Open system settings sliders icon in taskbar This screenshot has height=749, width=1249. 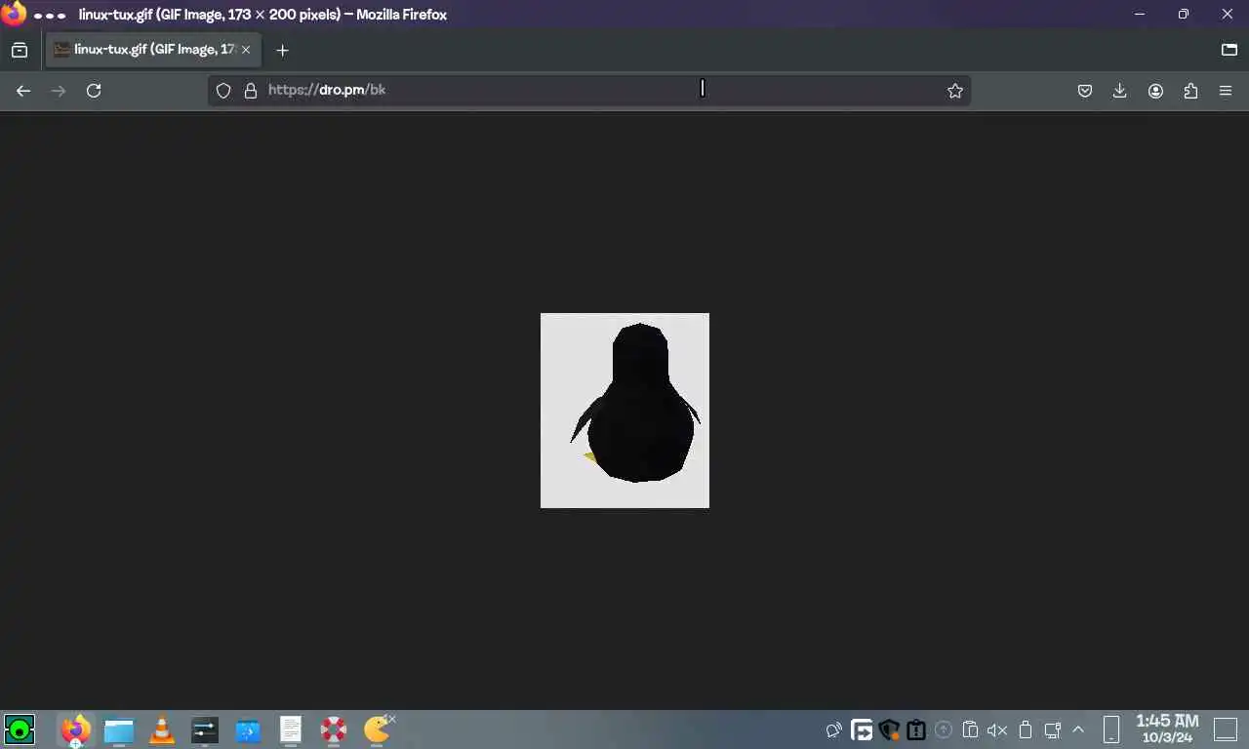(x=205, y=729)
